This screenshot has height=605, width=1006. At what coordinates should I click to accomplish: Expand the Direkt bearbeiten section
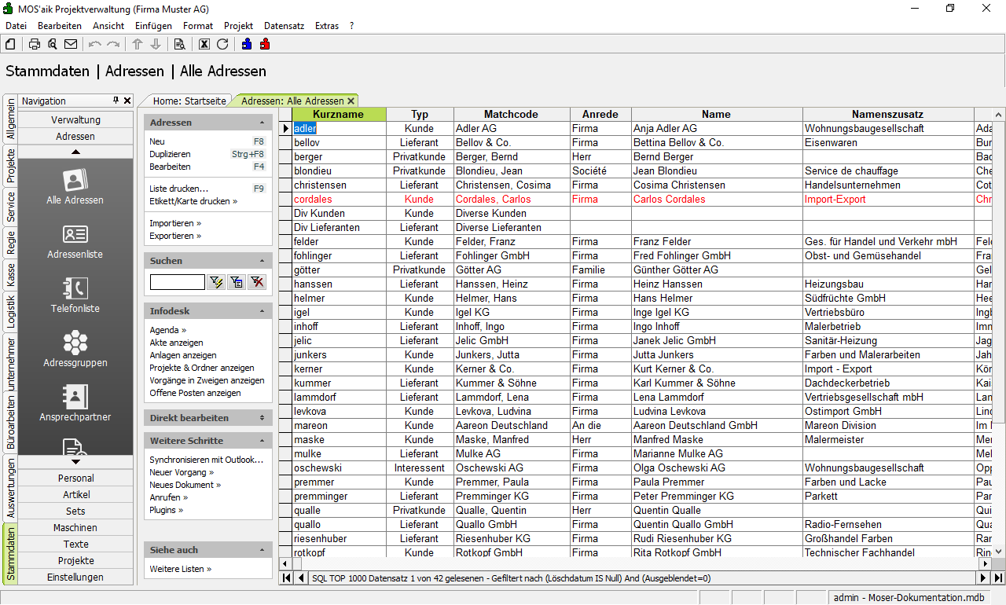tap(261, 418)
